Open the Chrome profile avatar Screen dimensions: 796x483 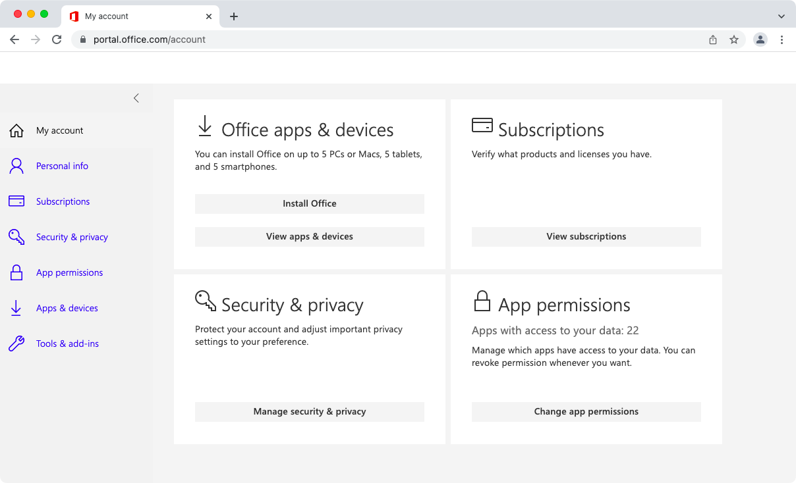pyautogui.click(x=760, y=39)
